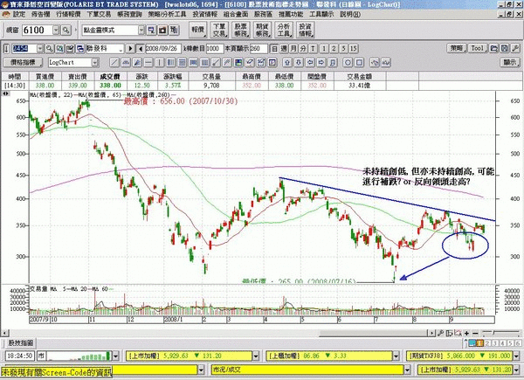Viewport: 524px width, 380px height.
Task: Click the 本頁顯示 field showing 260
Action: tap(259, 49)
